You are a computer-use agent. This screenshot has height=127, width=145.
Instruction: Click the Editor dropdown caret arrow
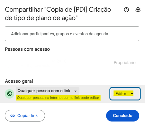[132, 94]
